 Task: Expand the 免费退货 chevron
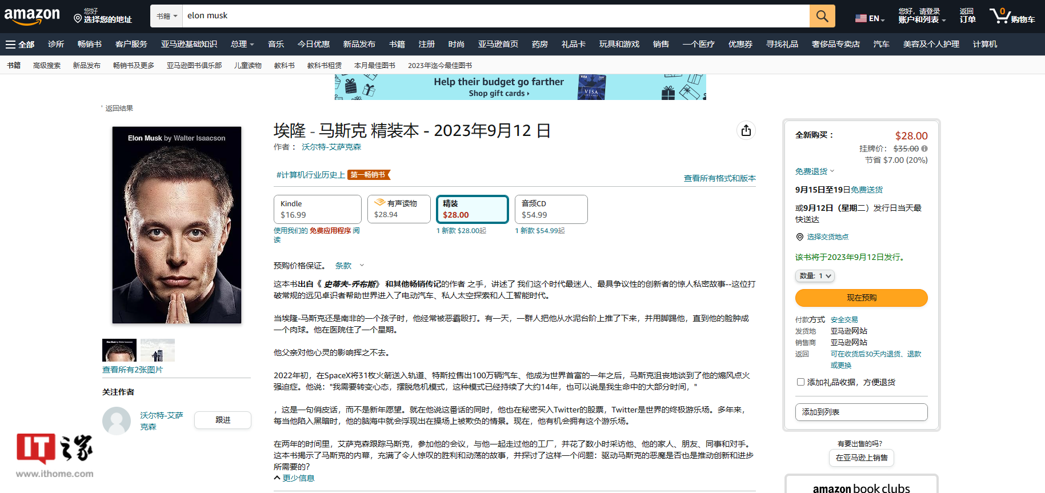click(x=832, y=171)
